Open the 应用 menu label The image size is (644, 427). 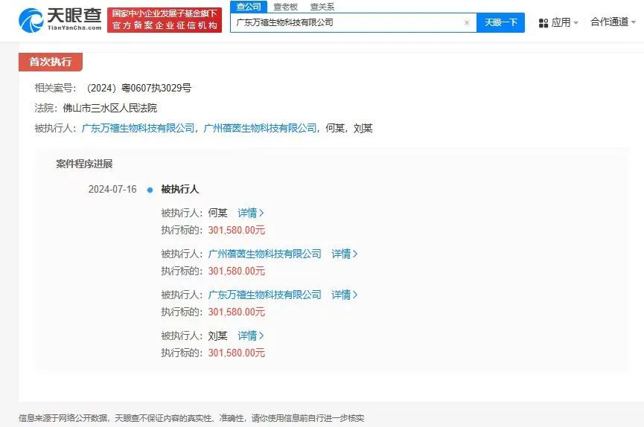[561, 22]
